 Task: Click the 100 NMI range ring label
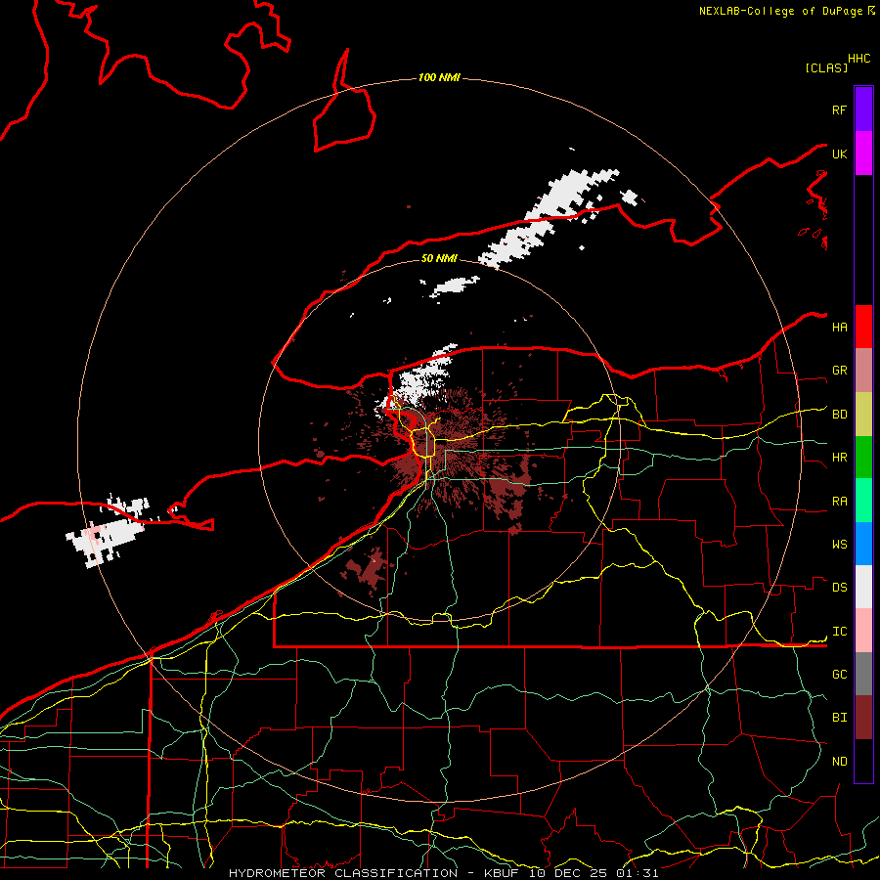[x=439, y=77]
